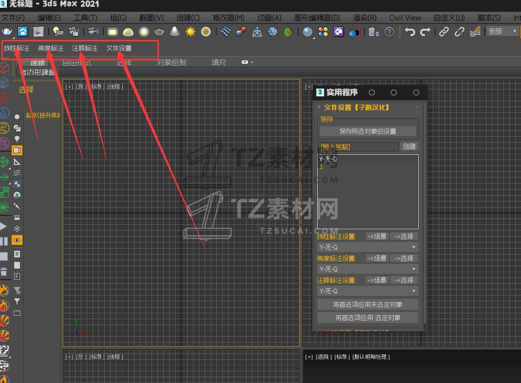This screenshot has width=521, height=383.
Task: Open the selection filter dropdown showing 全部
Action: point(502,32)
